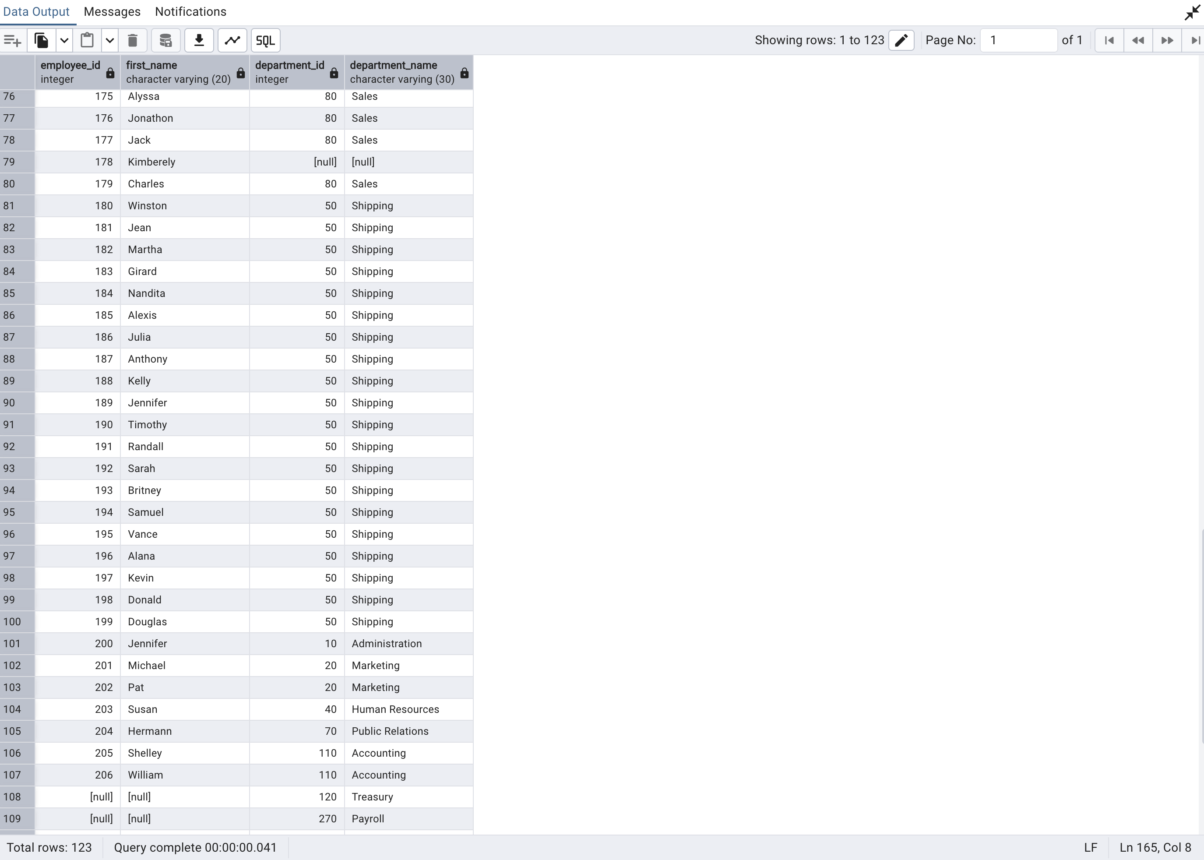Show the SQL query button
Screen dimensions: 1204x860
[x=265, y=40]
